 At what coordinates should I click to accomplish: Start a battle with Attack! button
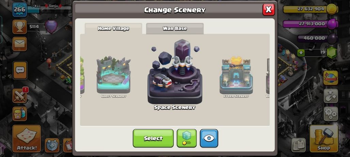27,139
